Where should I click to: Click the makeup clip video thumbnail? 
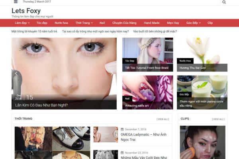[202, 142]
